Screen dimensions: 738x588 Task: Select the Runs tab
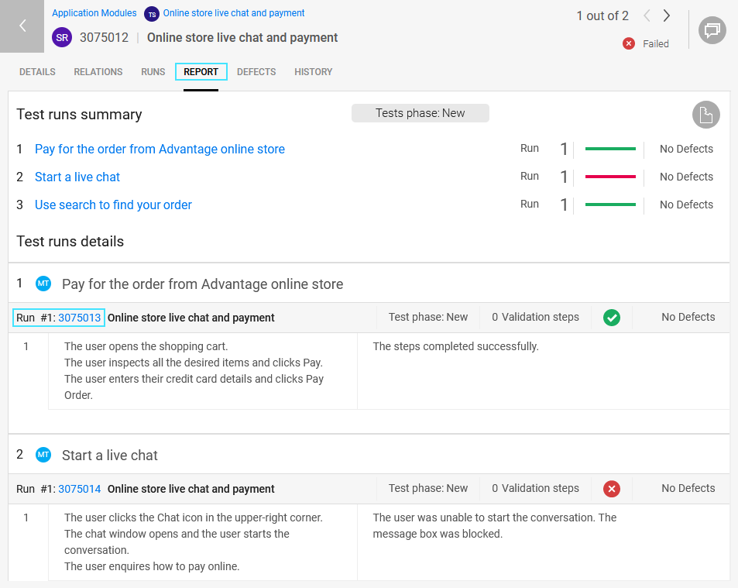pyautogui.click(x=153, y=72)
